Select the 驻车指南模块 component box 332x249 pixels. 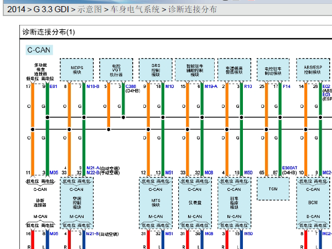(x=234, y=203)
